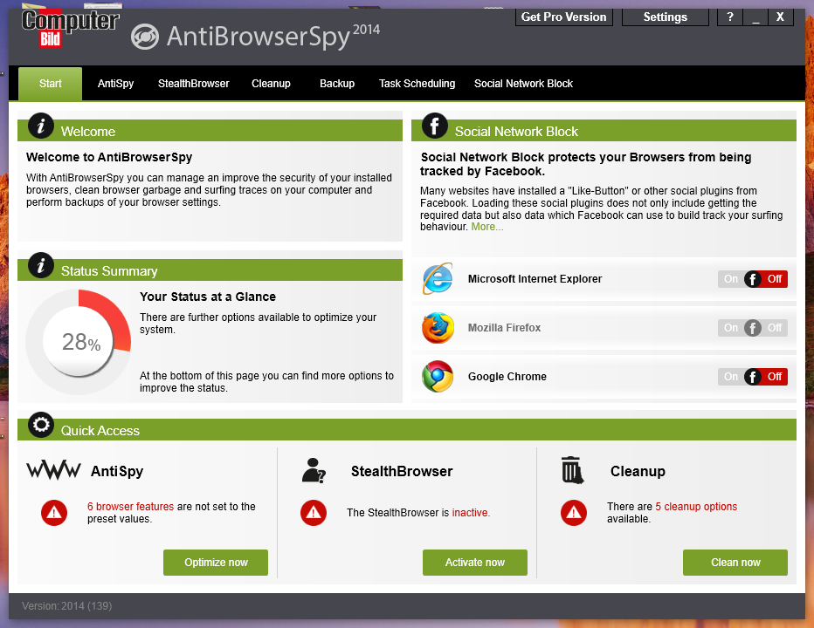
Task: Toggle Facebook block for Mozilla Firefox
Action: pos(753,328)
